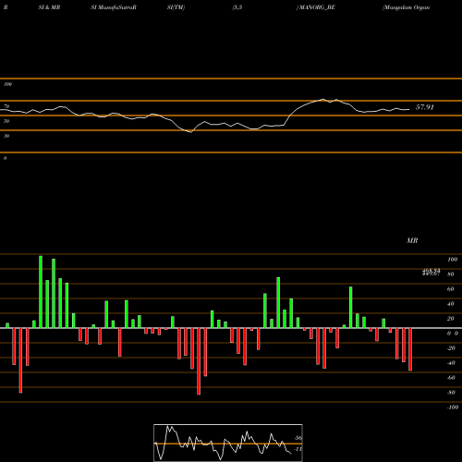462x462 pixels.
Task: Click the last red MR bar at right
Action: click(x=410, y=349)
